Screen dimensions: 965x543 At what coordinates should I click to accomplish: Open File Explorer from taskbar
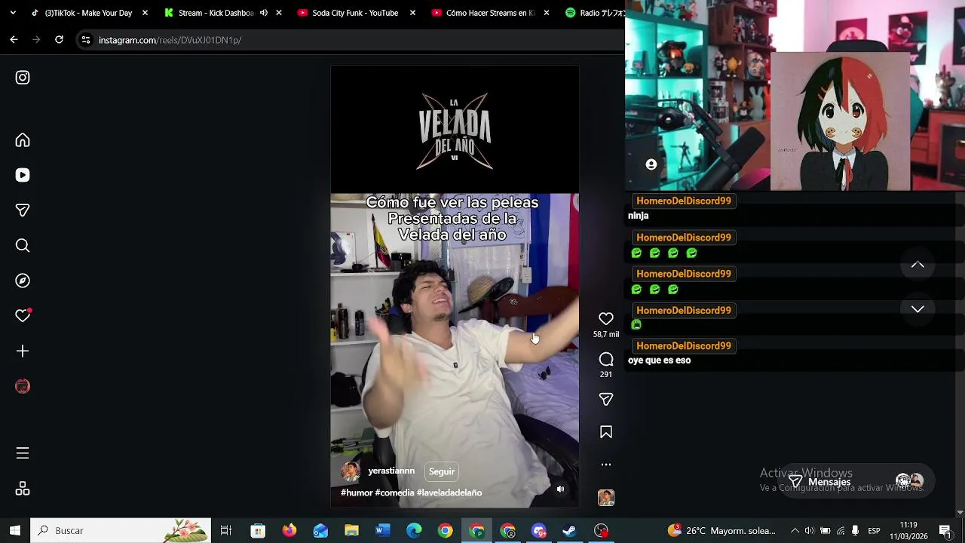click(351, 530)
